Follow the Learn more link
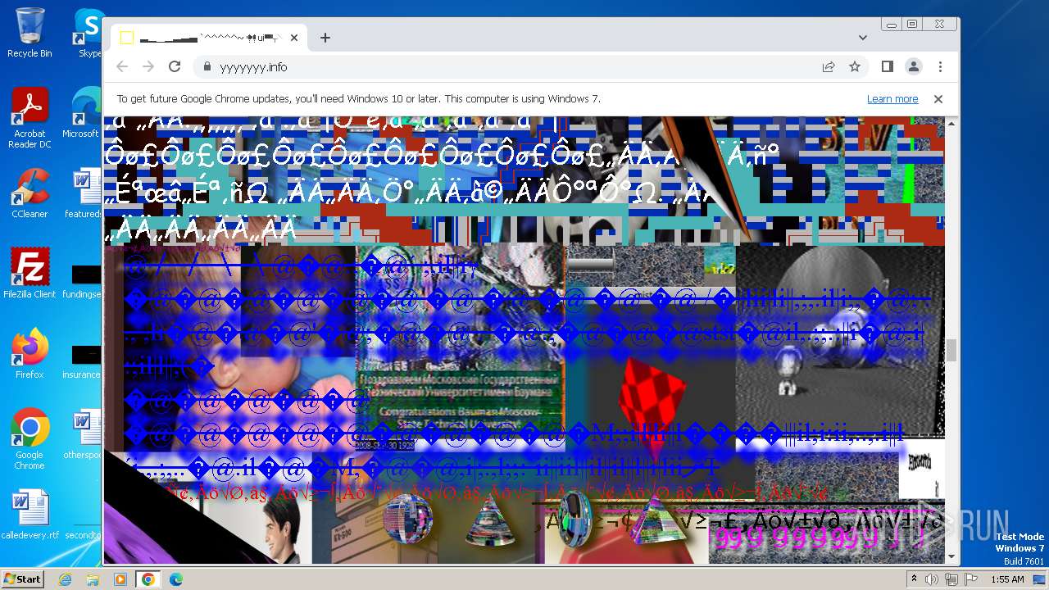Screen dimensions: 1049x590 pyautogui.click(x=892, y=99)
